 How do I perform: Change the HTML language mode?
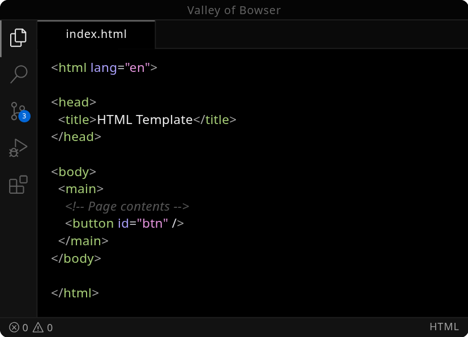click(x=444, y=327)
